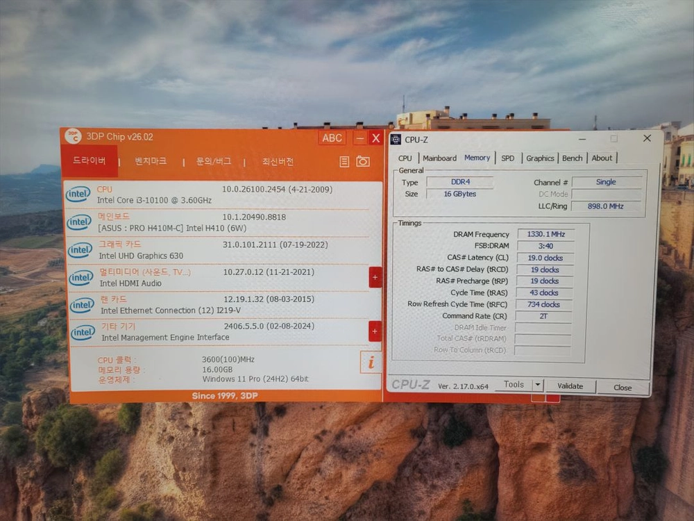Image resolution: width=694 pixels, height=521 pixels.
Task: Switch to the 벤치마크 tab
Action: click(151, 161)
